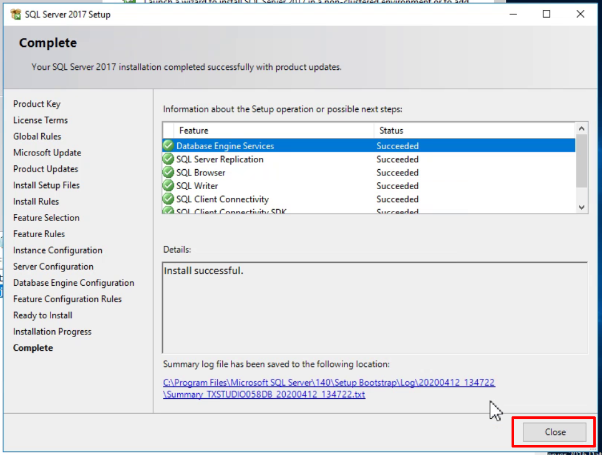Click Succeeded status for SQL Server Replication

(397, 159)
